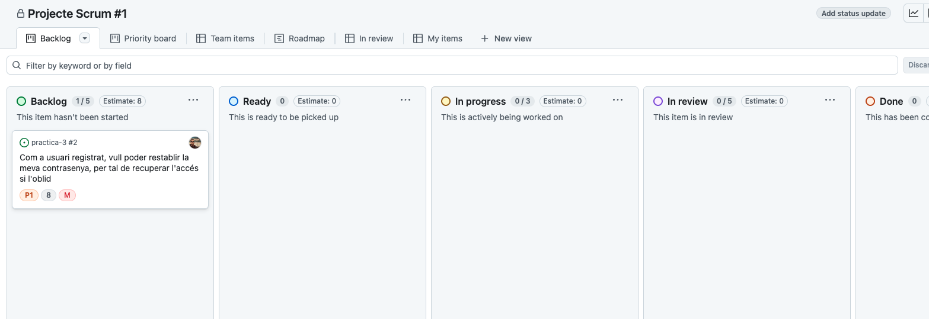Click the Insights chart icon
The height and width of the screenshot is (319, 929).
[914, 13]
